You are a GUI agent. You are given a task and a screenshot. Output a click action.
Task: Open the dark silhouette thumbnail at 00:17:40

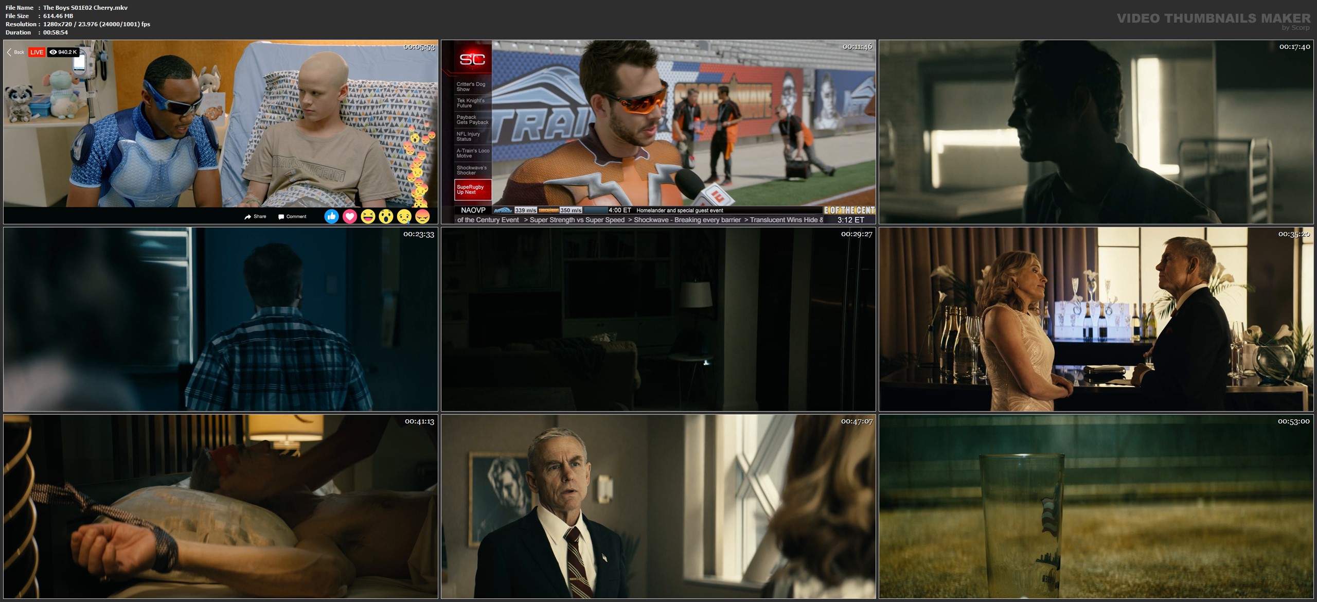(1096, 132)
